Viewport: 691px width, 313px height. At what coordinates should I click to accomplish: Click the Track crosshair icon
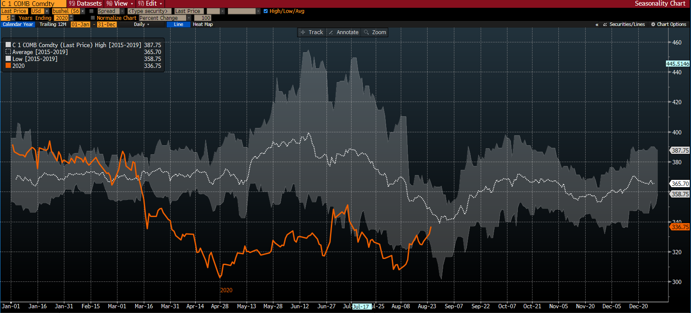(x=303, y=32)
